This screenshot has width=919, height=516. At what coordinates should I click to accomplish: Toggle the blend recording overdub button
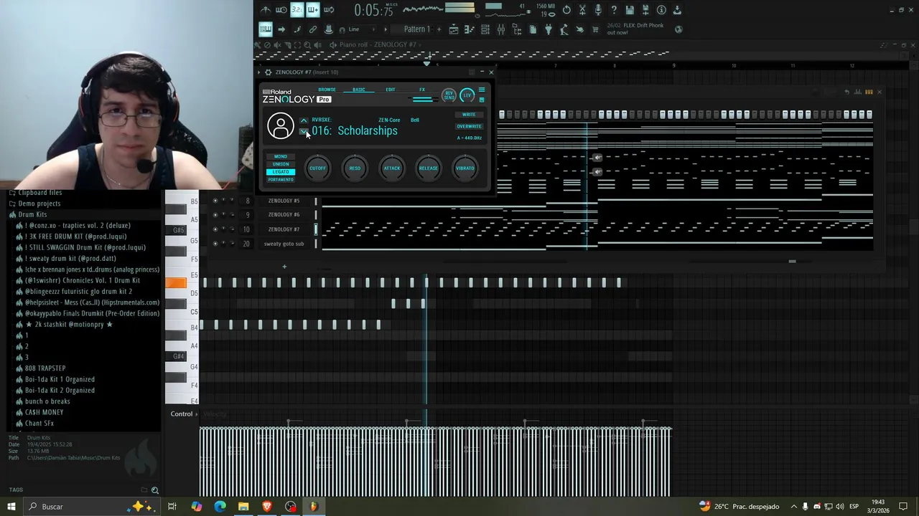pyautogui.click(x=313, y=10)
